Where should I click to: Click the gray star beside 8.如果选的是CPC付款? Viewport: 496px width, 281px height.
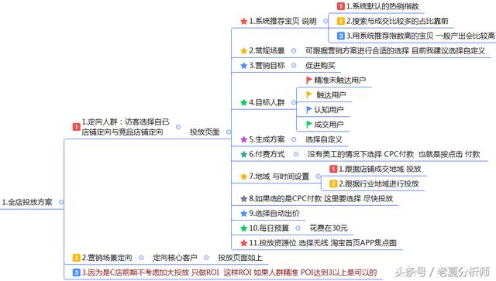(243, 198)
